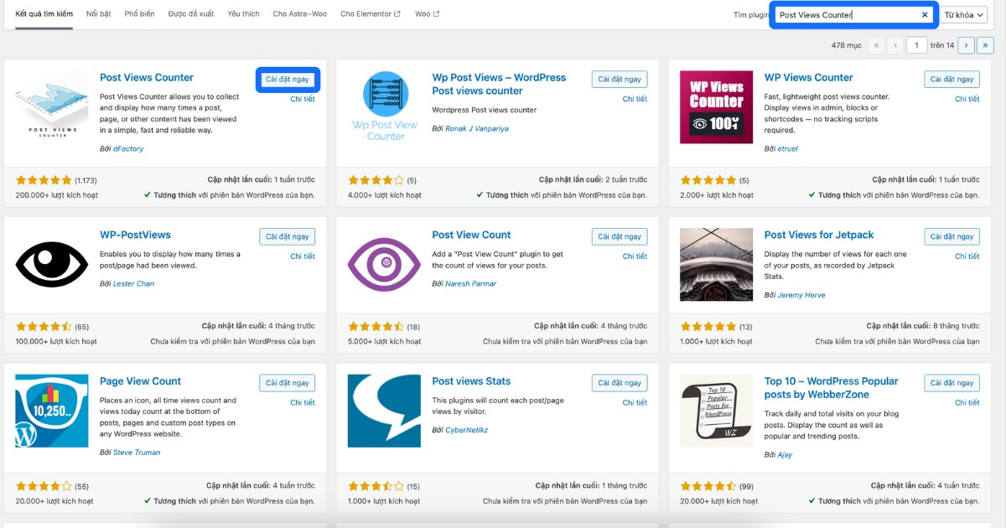This screenshot has width=1006, height=528.
Task: View Chi tiết for Post View Count
Action: point(635,256)
